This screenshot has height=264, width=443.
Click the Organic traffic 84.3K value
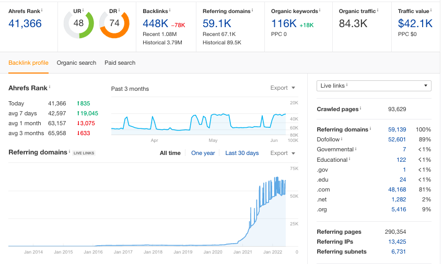pos(353,23)
